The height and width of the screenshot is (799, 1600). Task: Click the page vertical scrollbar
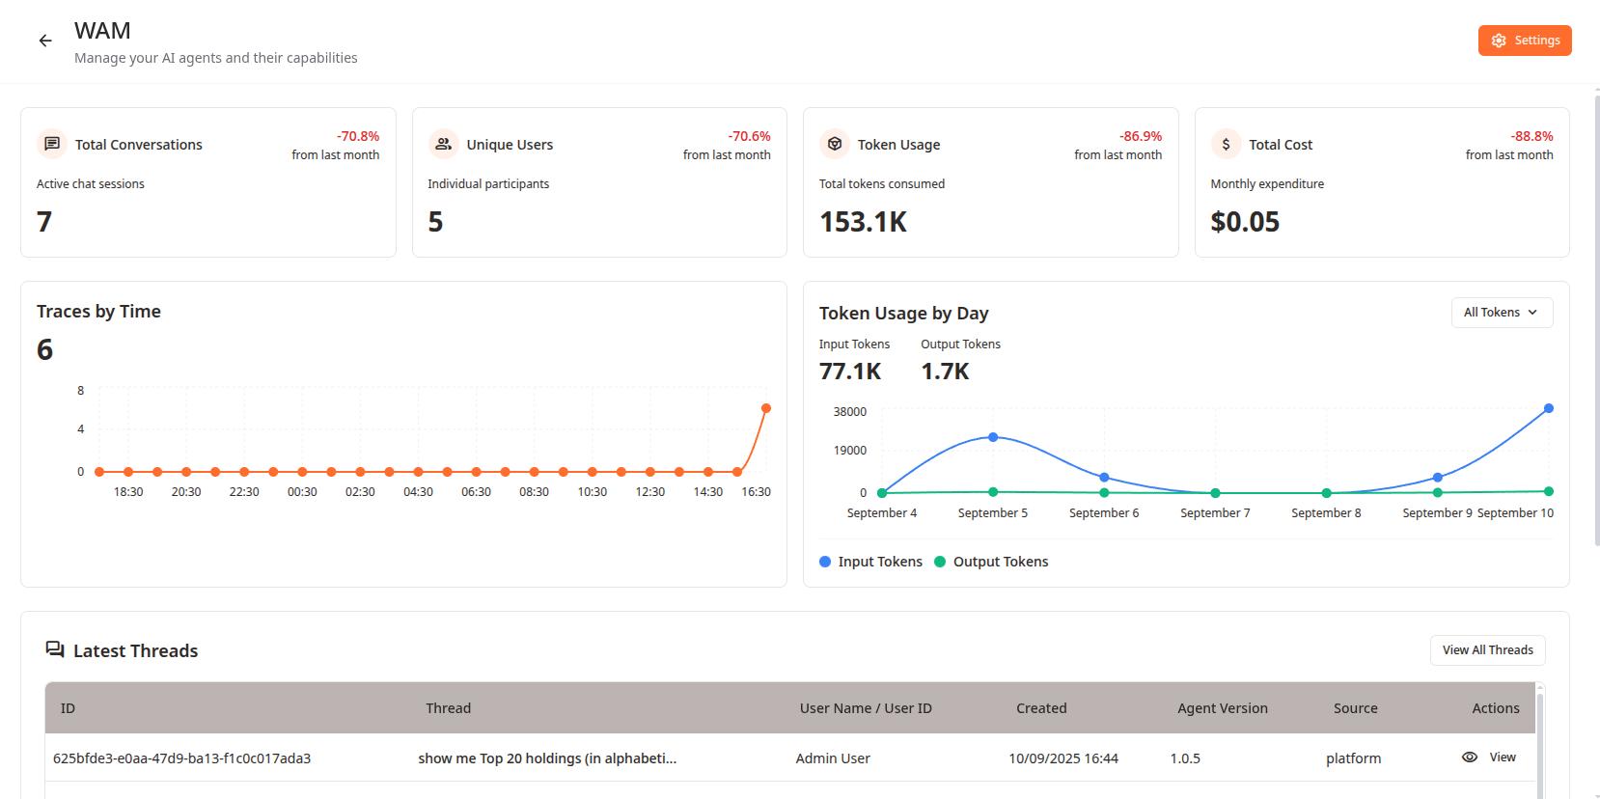coord(1597,318)
